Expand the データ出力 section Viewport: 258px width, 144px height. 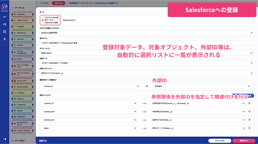click(x=18, y=141)
